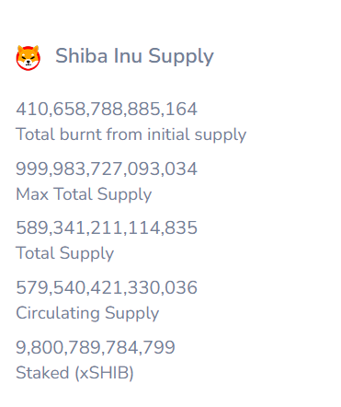This screenshot has width=341, height=407.
Task: Select the Circulating Supply label
Action: [87, 313]
